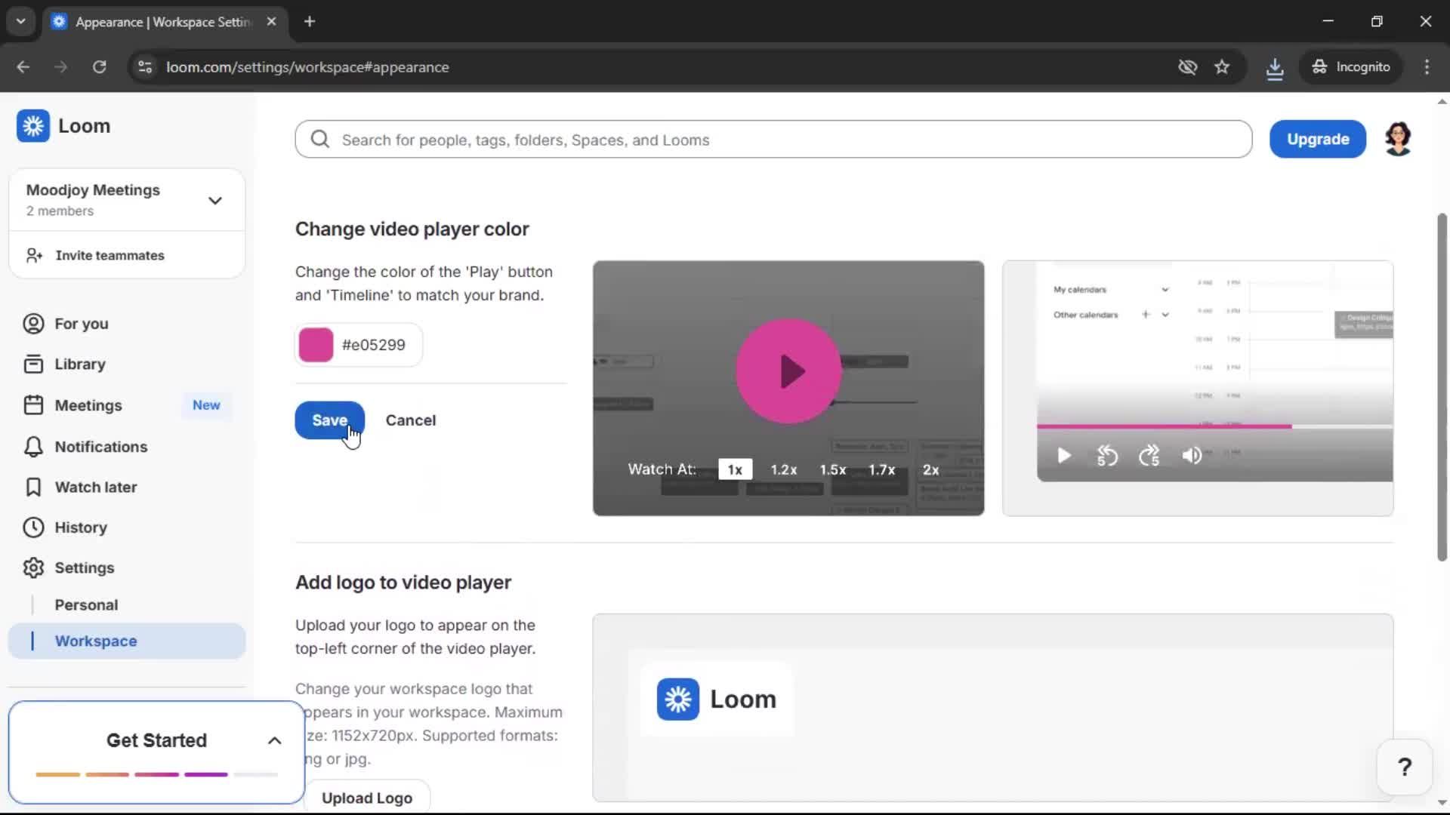The width and height of the screenshot is (1450, 815).
Task: Select 1.5x playback speed
Action: (x=833, y=469)
